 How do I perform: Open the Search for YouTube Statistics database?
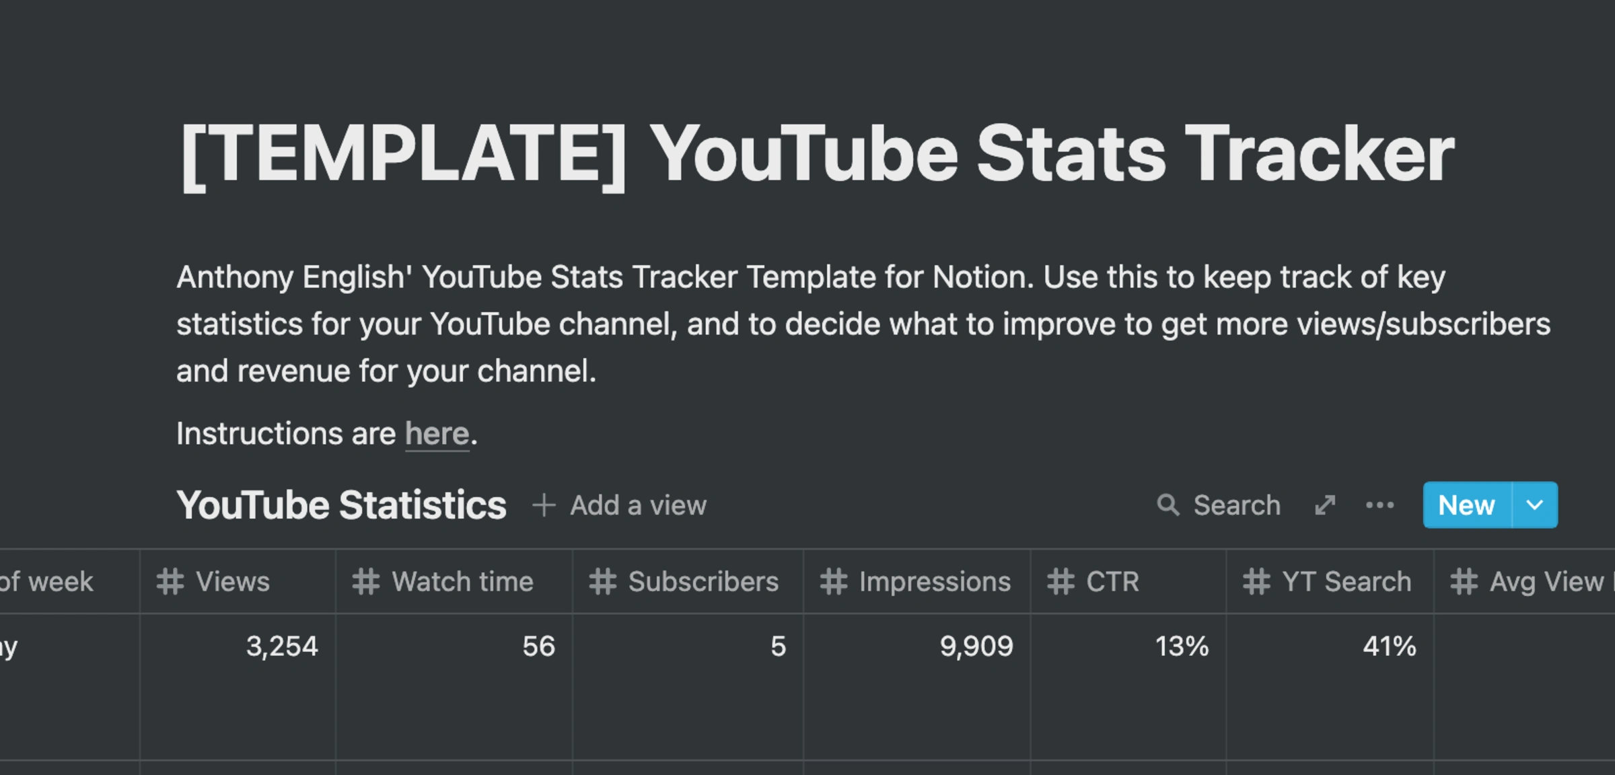[1219, 505]
